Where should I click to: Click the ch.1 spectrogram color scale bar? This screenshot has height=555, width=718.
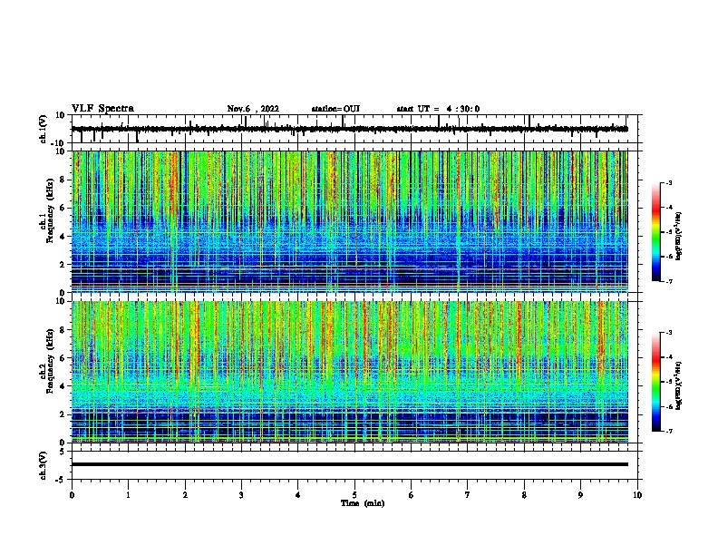click(x=656, y=232)
